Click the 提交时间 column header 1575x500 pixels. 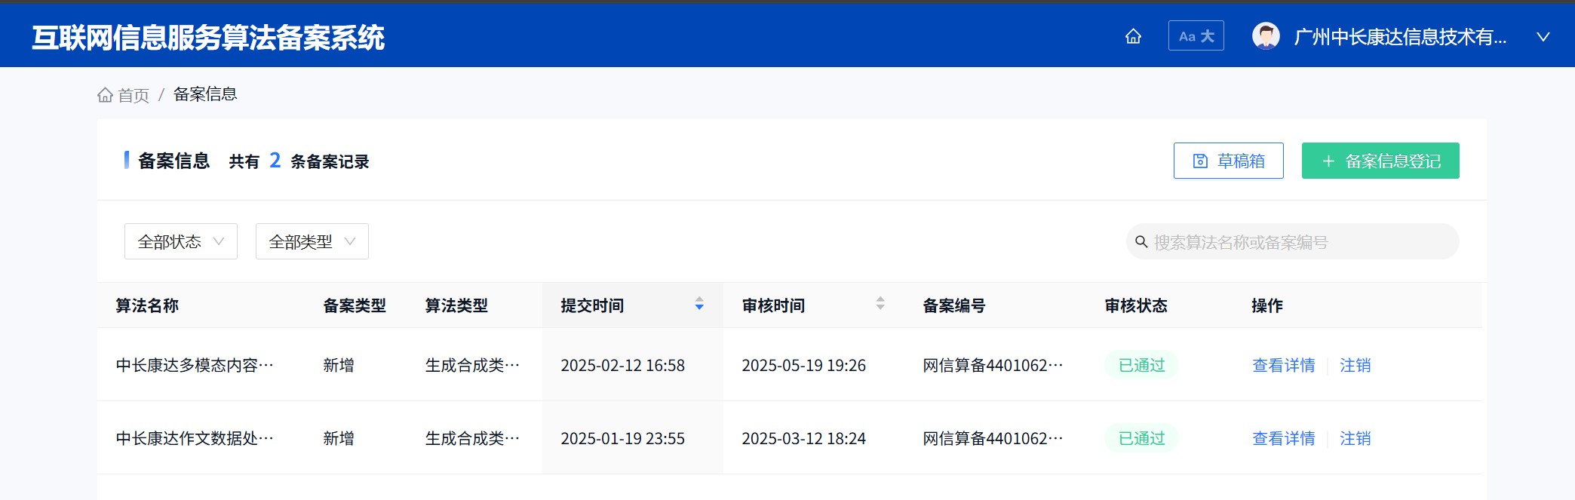pos(592,305)
